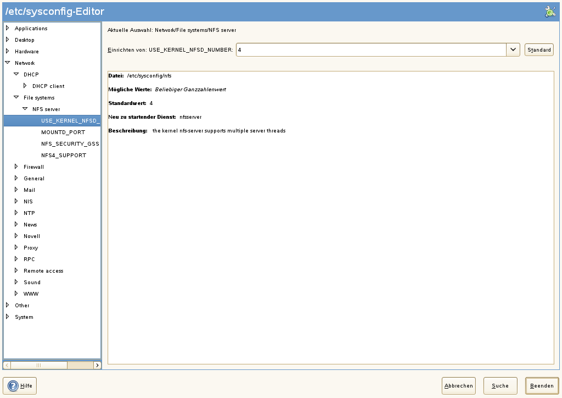Expand the System tree node
Viewport: 562px width, 398px height.
tap(8, 317)
